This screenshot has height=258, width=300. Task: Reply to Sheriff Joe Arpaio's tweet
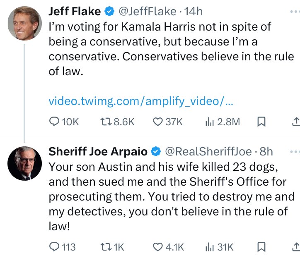[x=55, y=247]
